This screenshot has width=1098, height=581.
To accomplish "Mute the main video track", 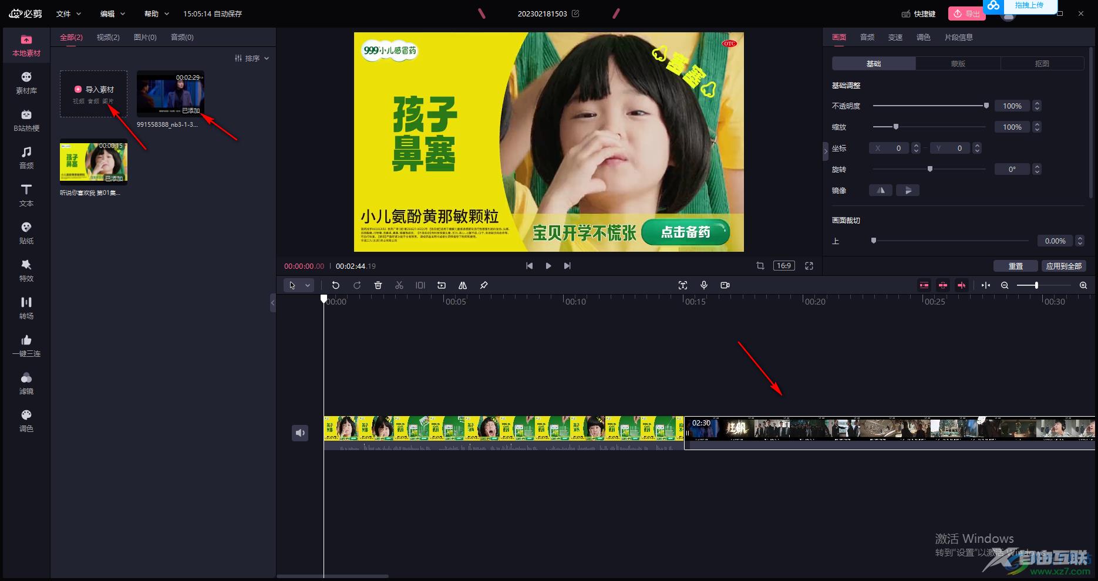I will pos(300,433).
